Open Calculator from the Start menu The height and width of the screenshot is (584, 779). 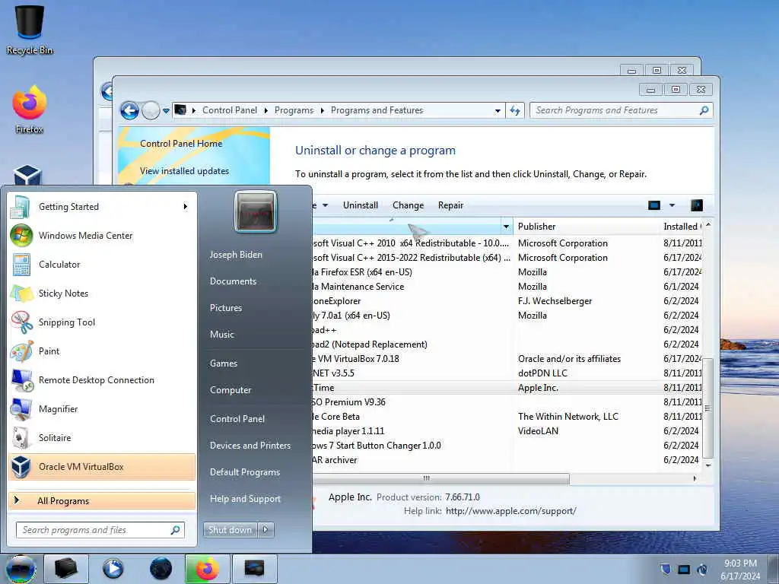pos(102,264)
